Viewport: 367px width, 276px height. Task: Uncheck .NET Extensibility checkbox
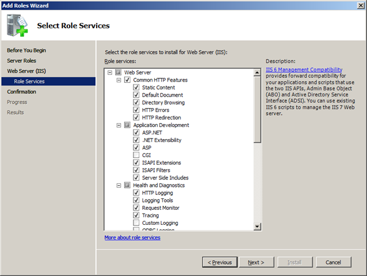click(x=136, y=140)
